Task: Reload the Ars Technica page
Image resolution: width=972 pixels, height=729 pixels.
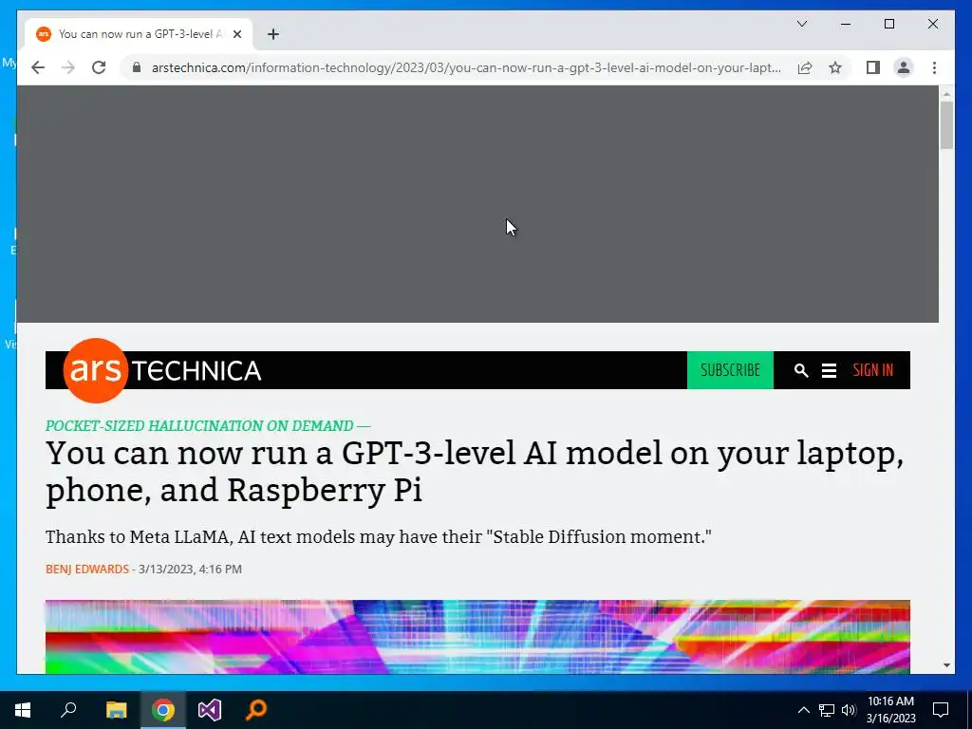Action: tap(99, 67)
